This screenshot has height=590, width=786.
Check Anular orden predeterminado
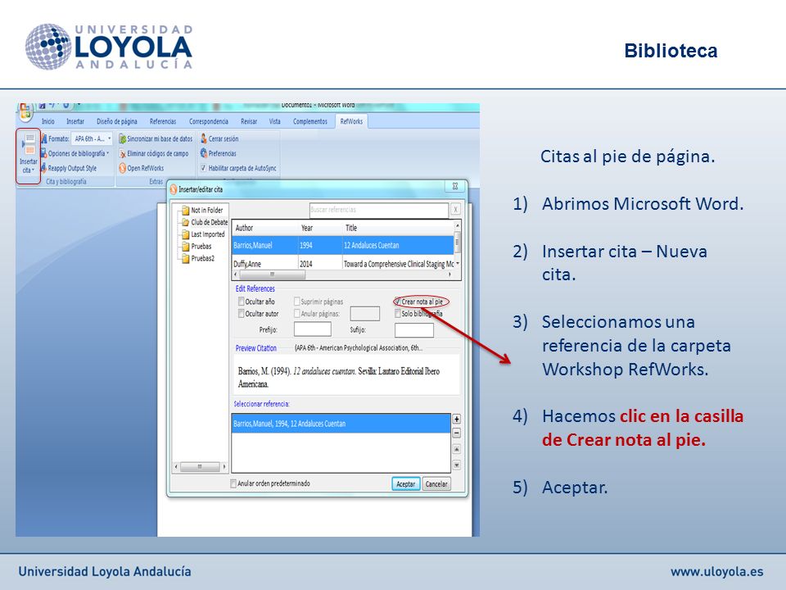click(233, 483)
